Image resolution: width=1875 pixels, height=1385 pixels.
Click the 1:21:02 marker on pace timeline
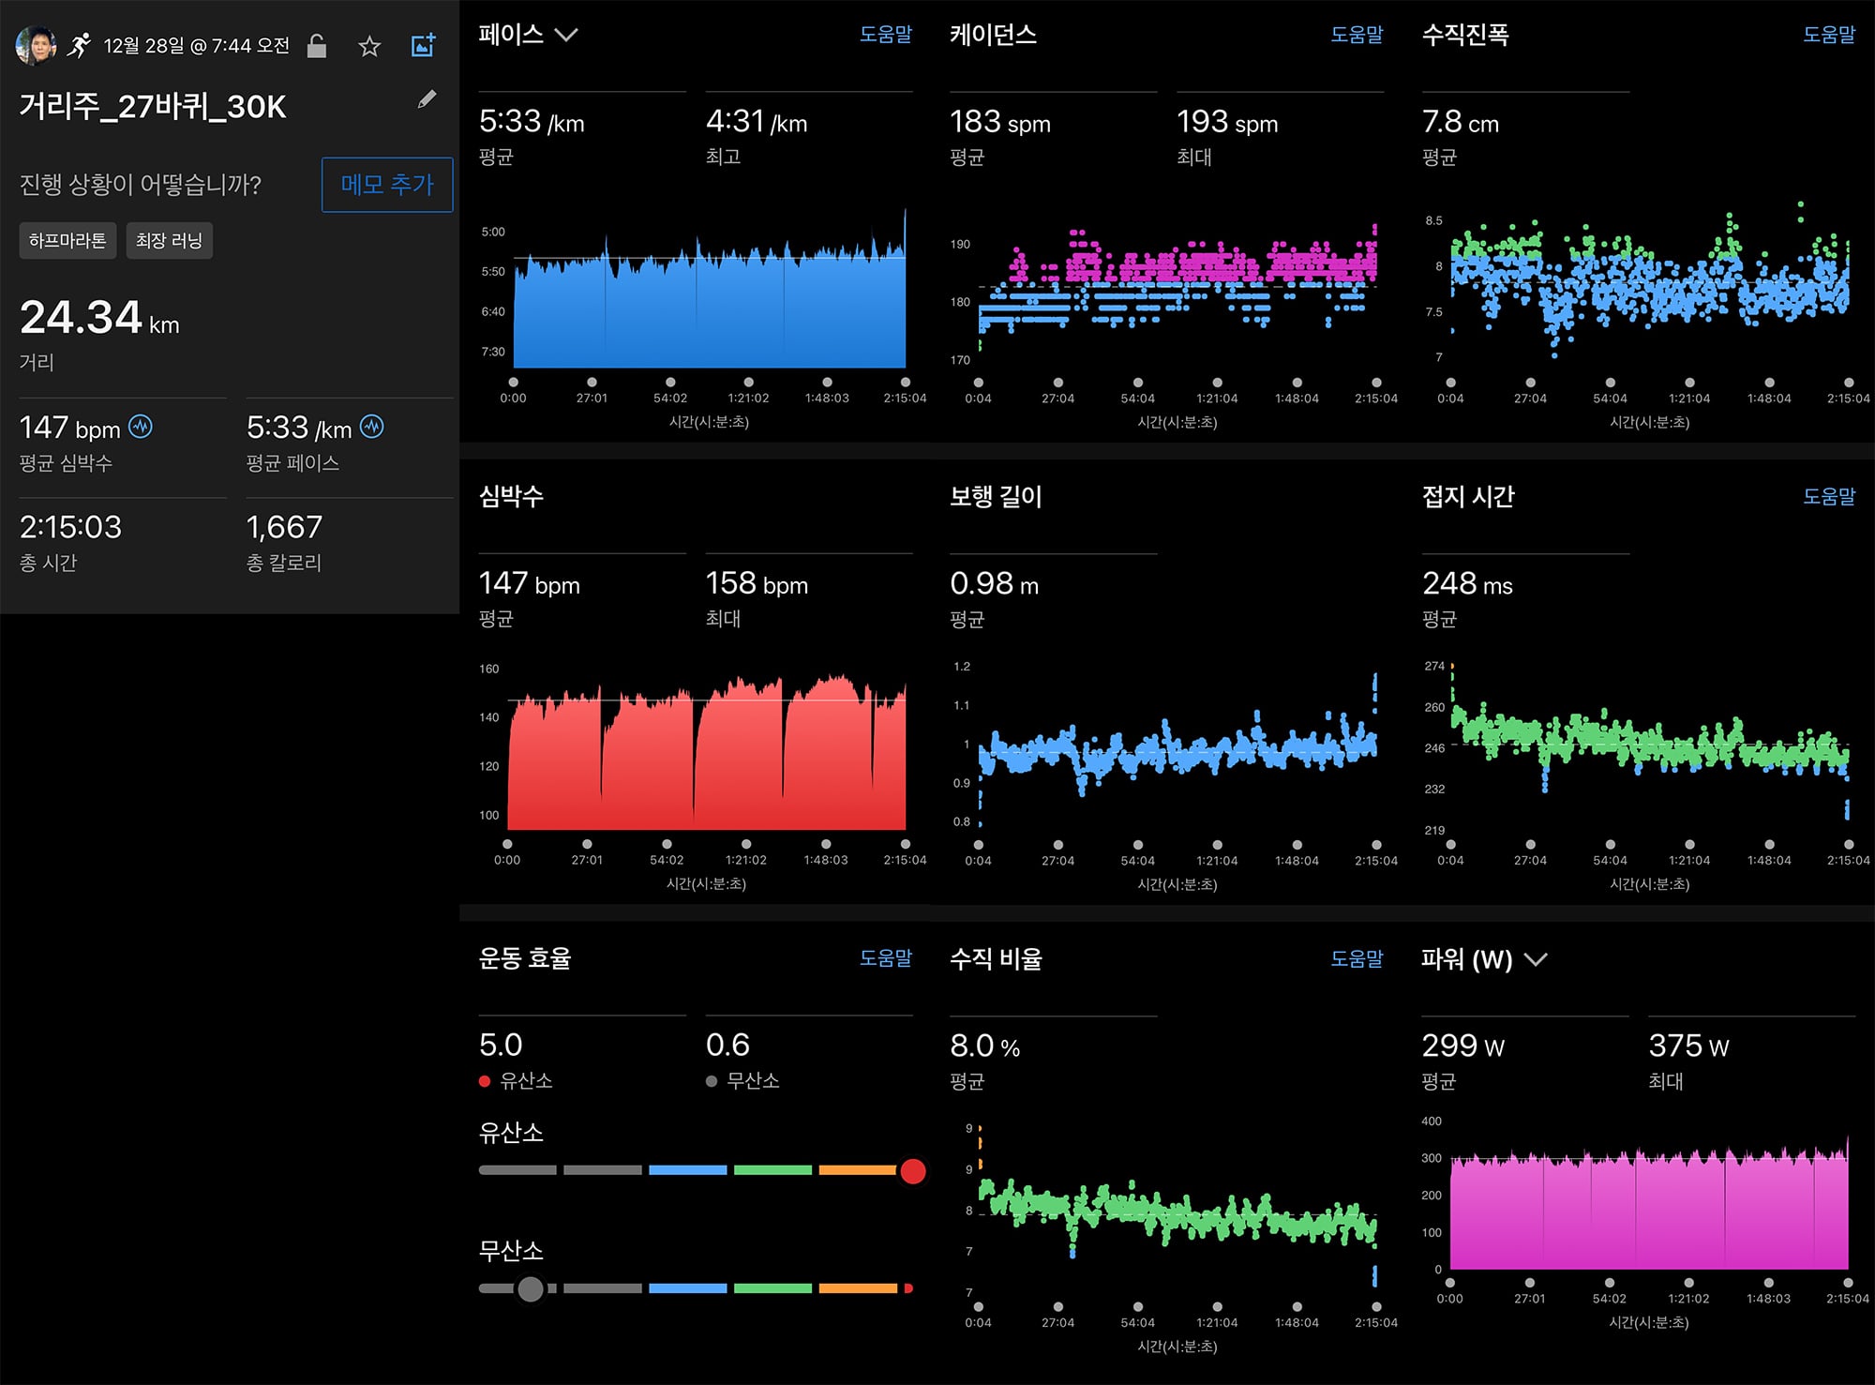pyautogui.click(x=748, y=383)
